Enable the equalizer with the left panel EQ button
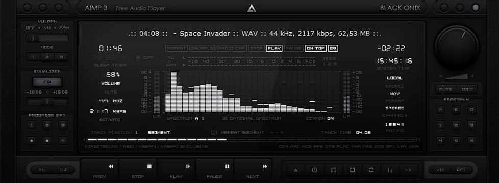 tap(47, 82)
